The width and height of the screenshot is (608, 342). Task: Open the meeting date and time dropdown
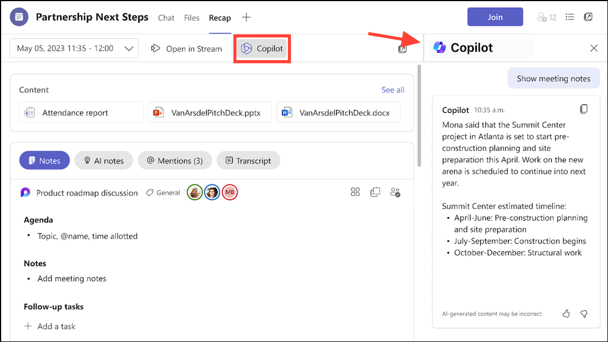coord(74,48)
